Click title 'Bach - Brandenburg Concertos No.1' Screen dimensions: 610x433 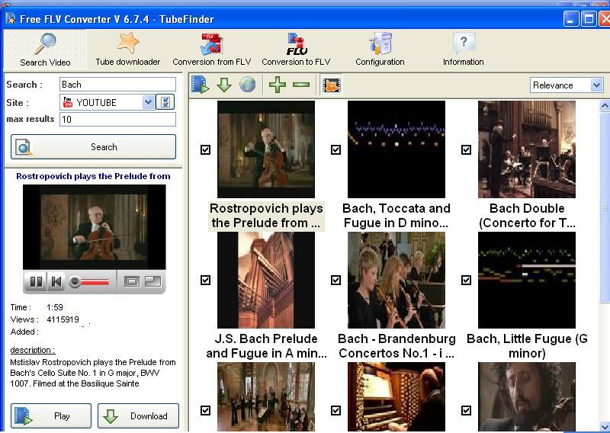tap(396, 346)
